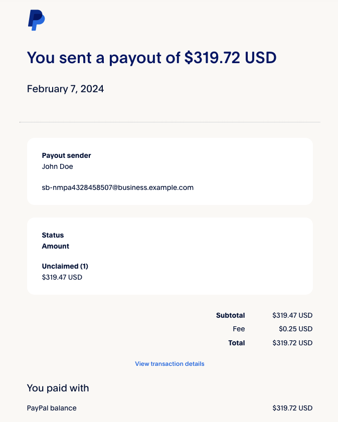This screenshot has width=338, height=422.
Task: Click the "Subtotal" label
Action: coord(230,315)
